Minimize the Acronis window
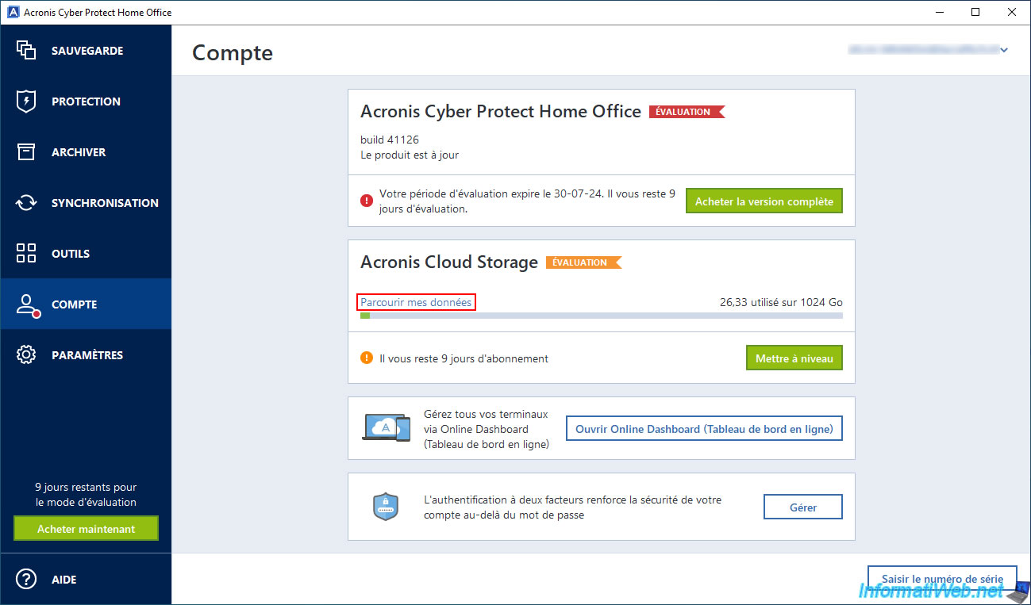This screenshot has width=1031, height=605. click(x=940, y=12)
